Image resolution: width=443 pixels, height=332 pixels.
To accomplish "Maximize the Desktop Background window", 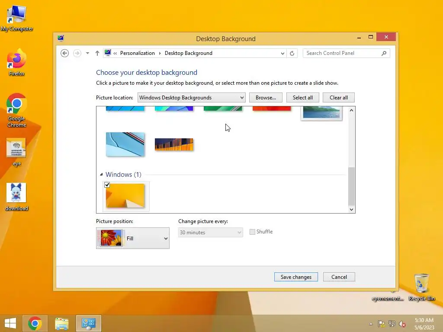I will point(371,37).
